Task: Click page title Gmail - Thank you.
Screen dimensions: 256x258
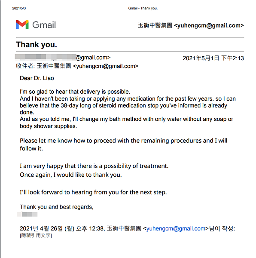Action: tap(143, 8)
